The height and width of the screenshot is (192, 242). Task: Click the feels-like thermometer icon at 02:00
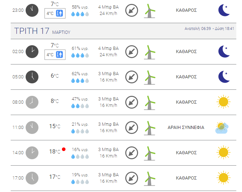coord(59,55)
